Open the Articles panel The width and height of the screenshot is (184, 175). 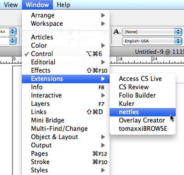pyautogui.click(x=66, y=37)
